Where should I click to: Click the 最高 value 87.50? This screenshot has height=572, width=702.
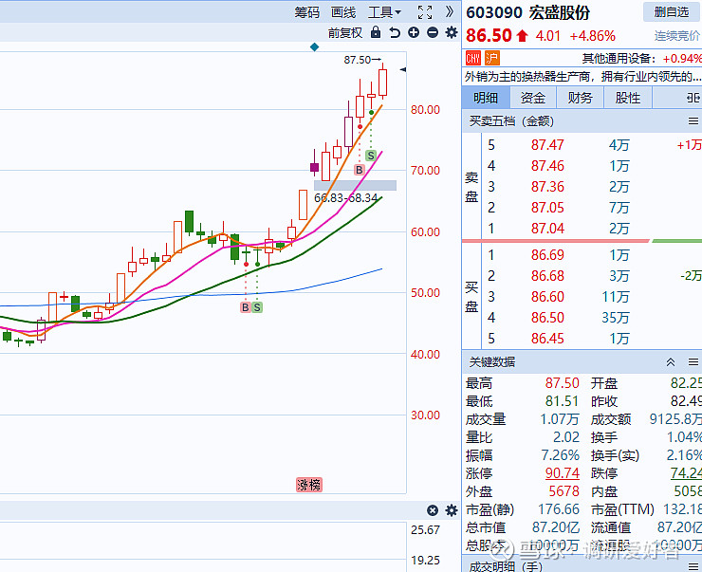tap(563, 383)
